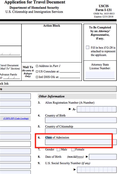The image size is (122, 174).
Task: Click the 'Alien Registration Number (A-Number)' label
Action: (x=70, y=103)
